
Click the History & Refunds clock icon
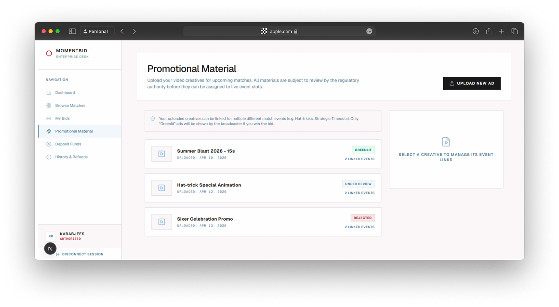(49, 157)
